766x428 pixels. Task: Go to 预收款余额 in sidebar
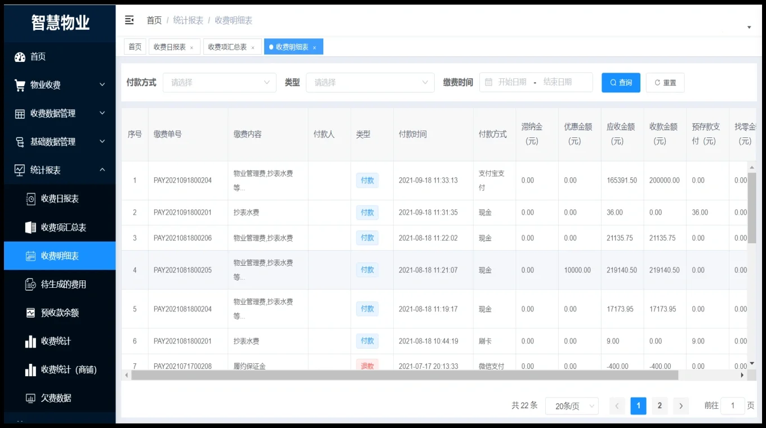click(x=59, y=313)
